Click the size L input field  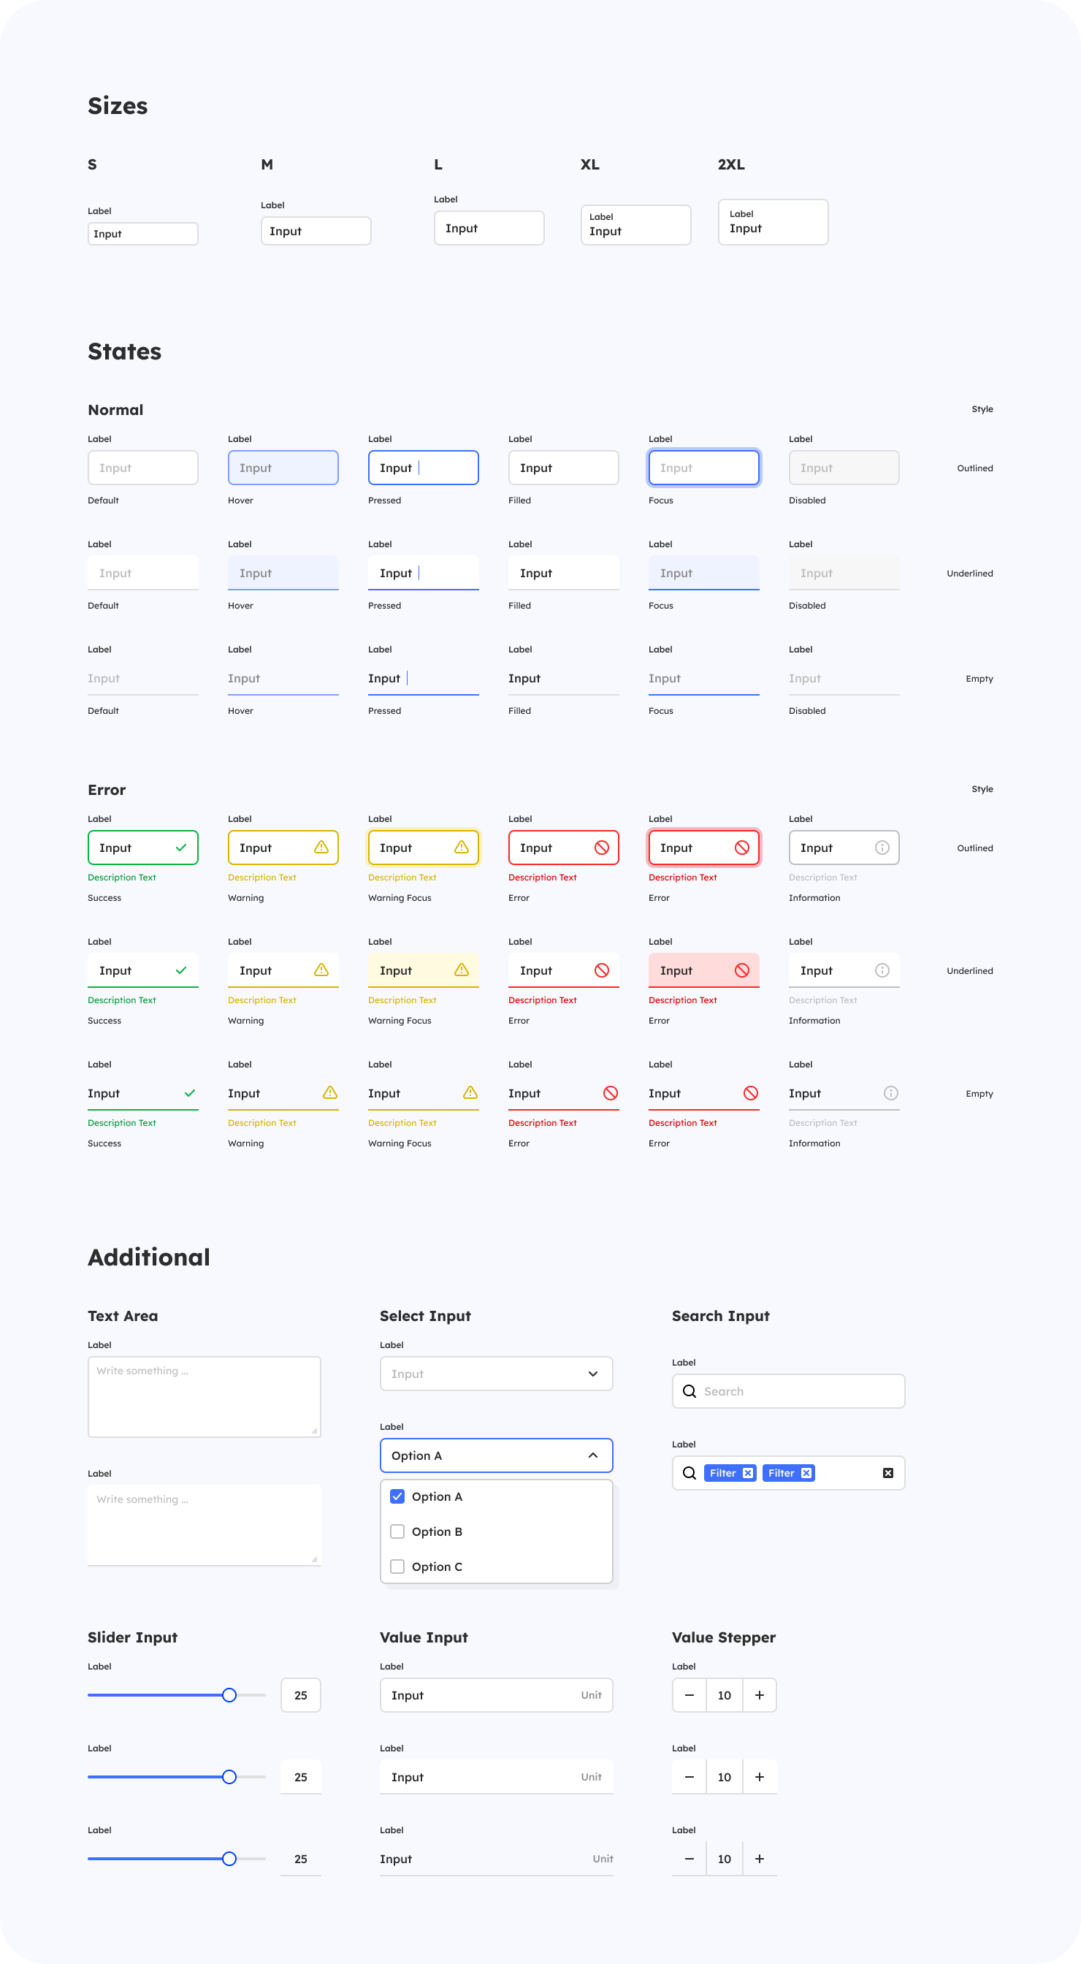[x=489, y=228]
